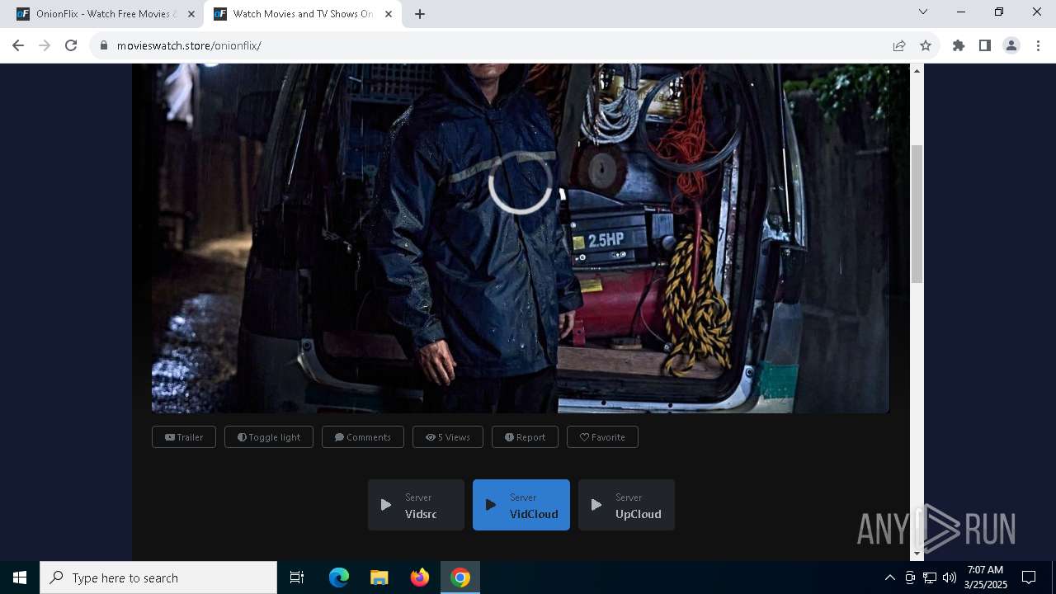Add the movie to Favorite
The width and height of the screenshot is (1056, 594).
point(602,437)
